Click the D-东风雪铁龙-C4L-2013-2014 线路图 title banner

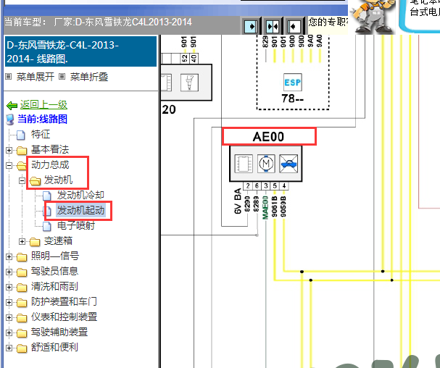coord(80,51)
